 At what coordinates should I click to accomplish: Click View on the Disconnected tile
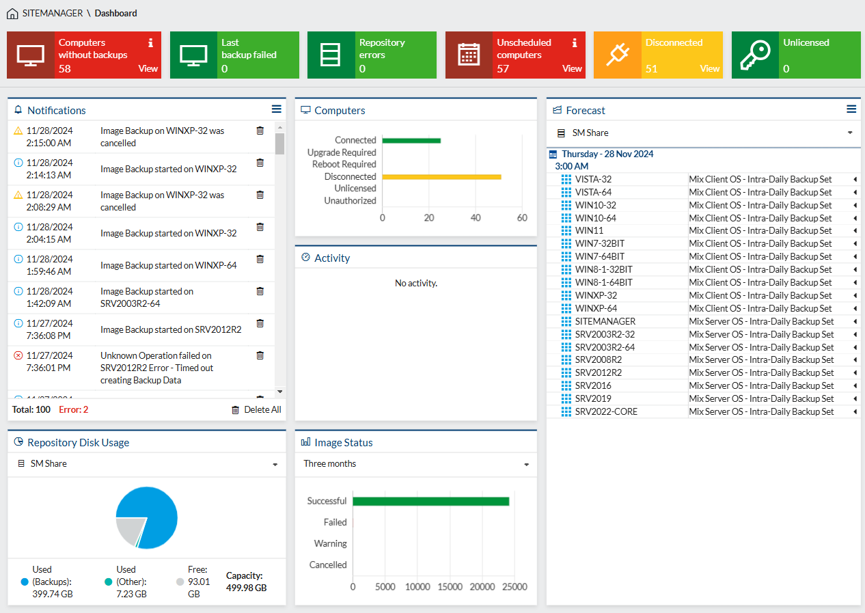(710, 68)
